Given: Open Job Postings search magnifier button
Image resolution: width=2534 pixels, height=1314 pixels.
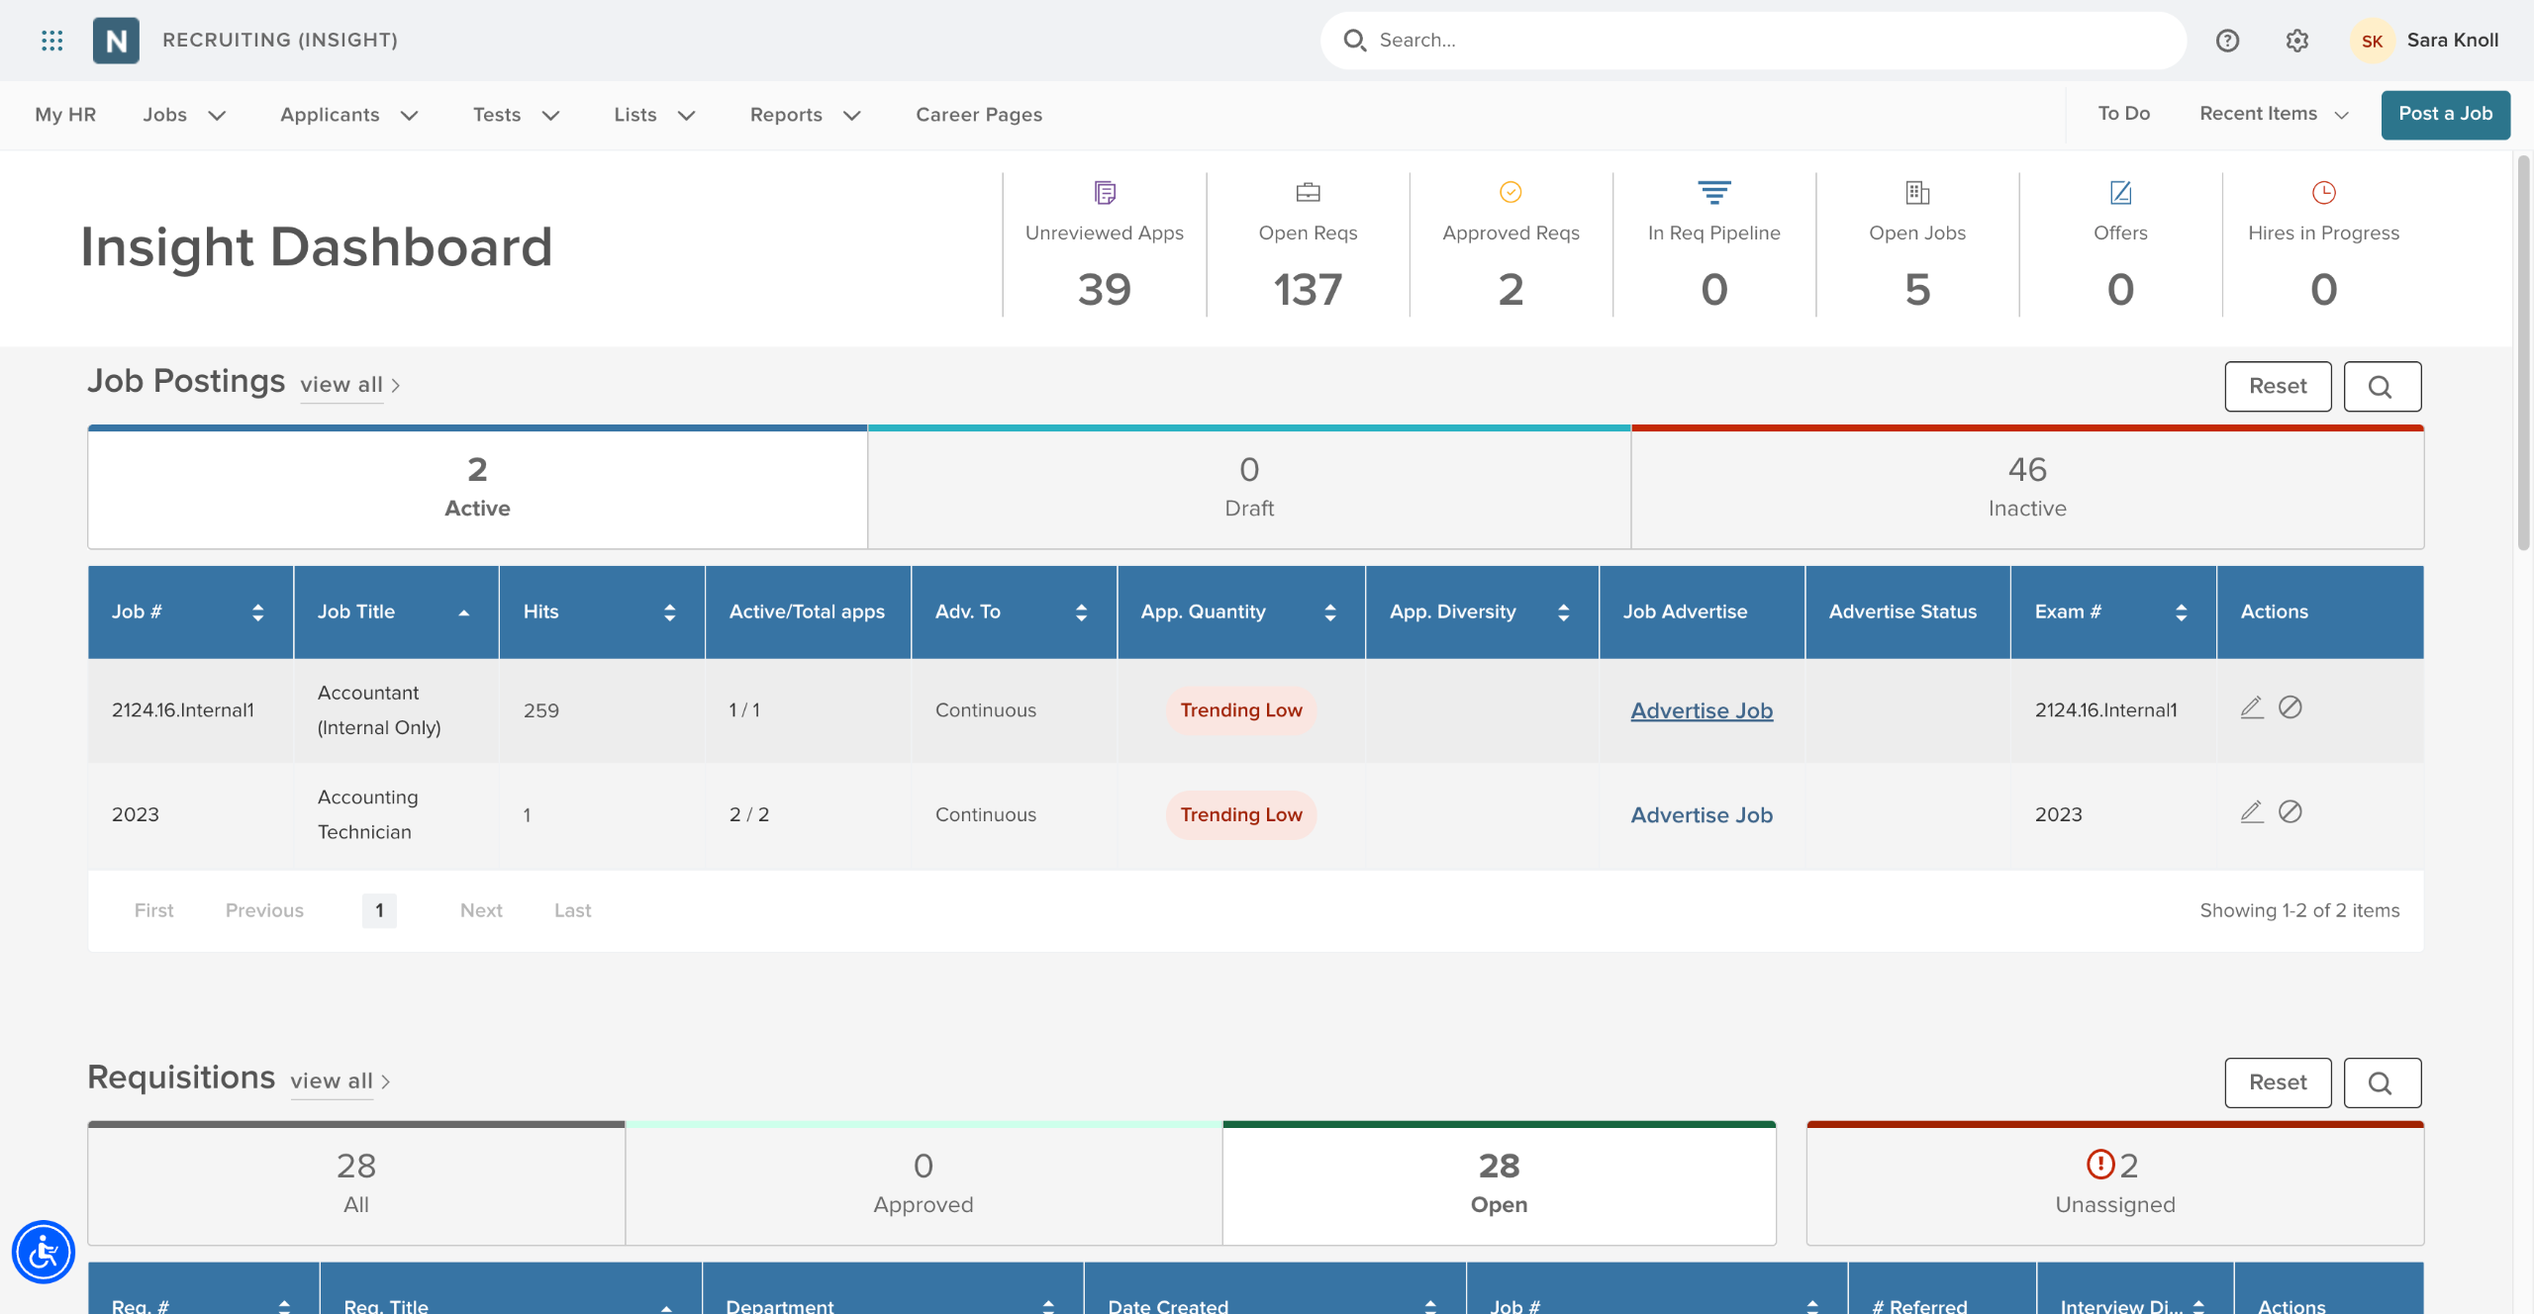Looking at the screenshot, I should pos(2382,387).
